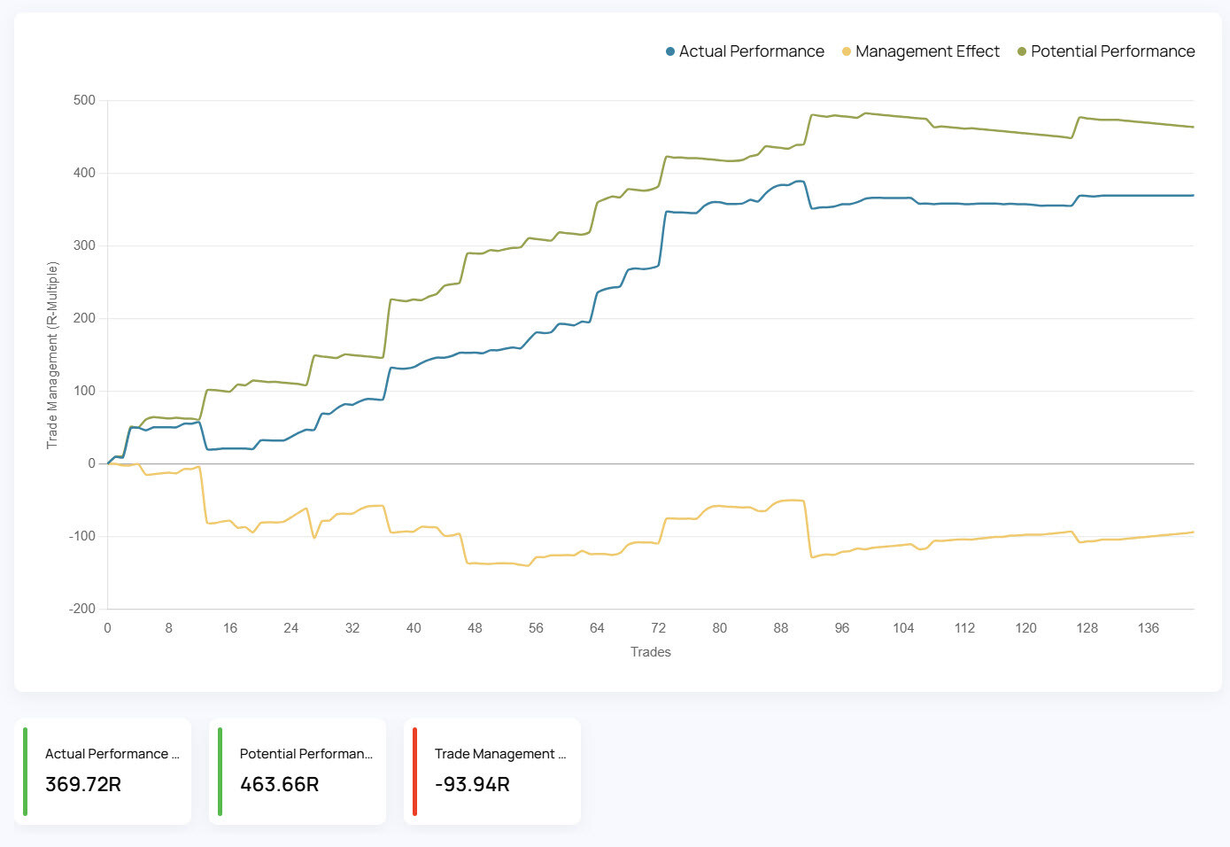
Task: Click the Trade Management (R-Multiple) y-axis title
Action: click(x=52, y=354)
